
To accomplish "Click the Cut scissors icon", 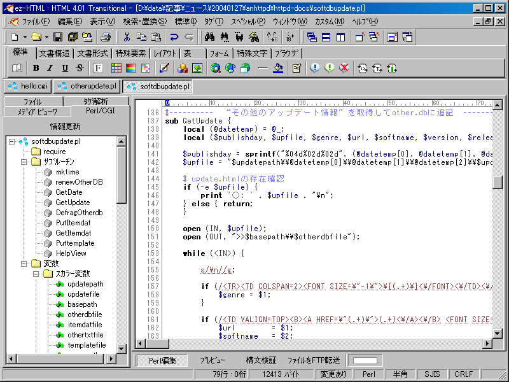I will [x=127, y=37].
